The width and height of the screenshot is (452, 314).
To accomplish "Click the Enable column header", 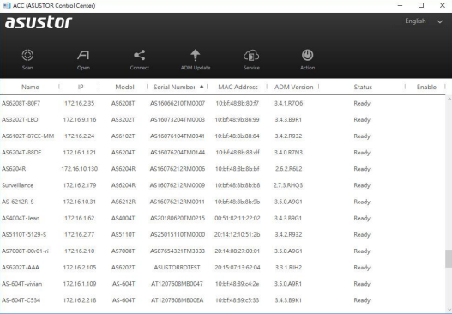I will click(x=426, y=87).
